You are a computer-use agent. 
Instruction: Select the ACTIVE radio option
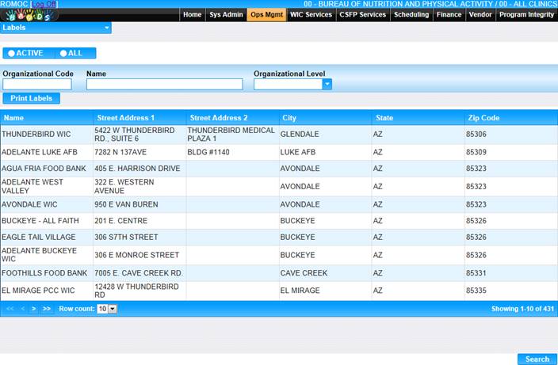pos(12,53)
